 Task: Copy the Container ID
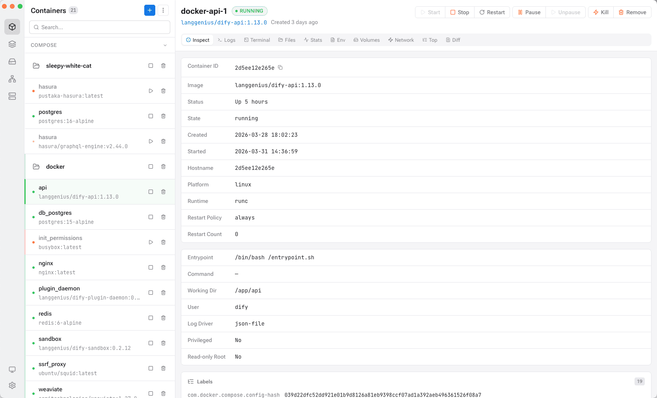(x=280, y=67)
